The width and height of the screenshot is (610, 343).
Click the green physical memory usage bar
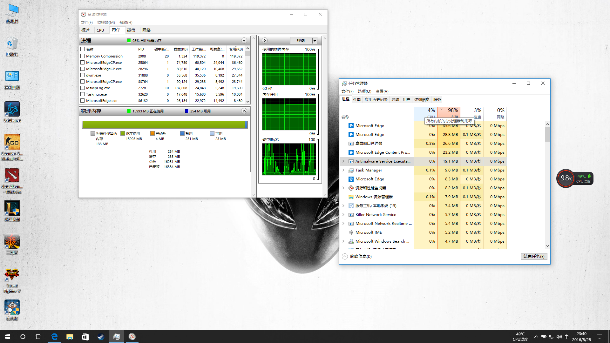[x=164, y=125]
